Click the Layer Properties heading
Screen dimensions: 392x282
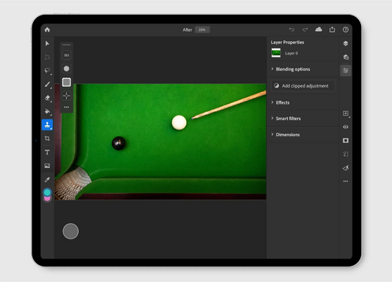(288, 42)
